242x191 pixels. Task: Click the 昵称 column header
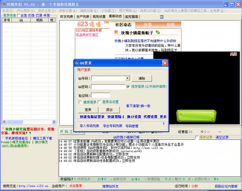(x=39, y=20)
